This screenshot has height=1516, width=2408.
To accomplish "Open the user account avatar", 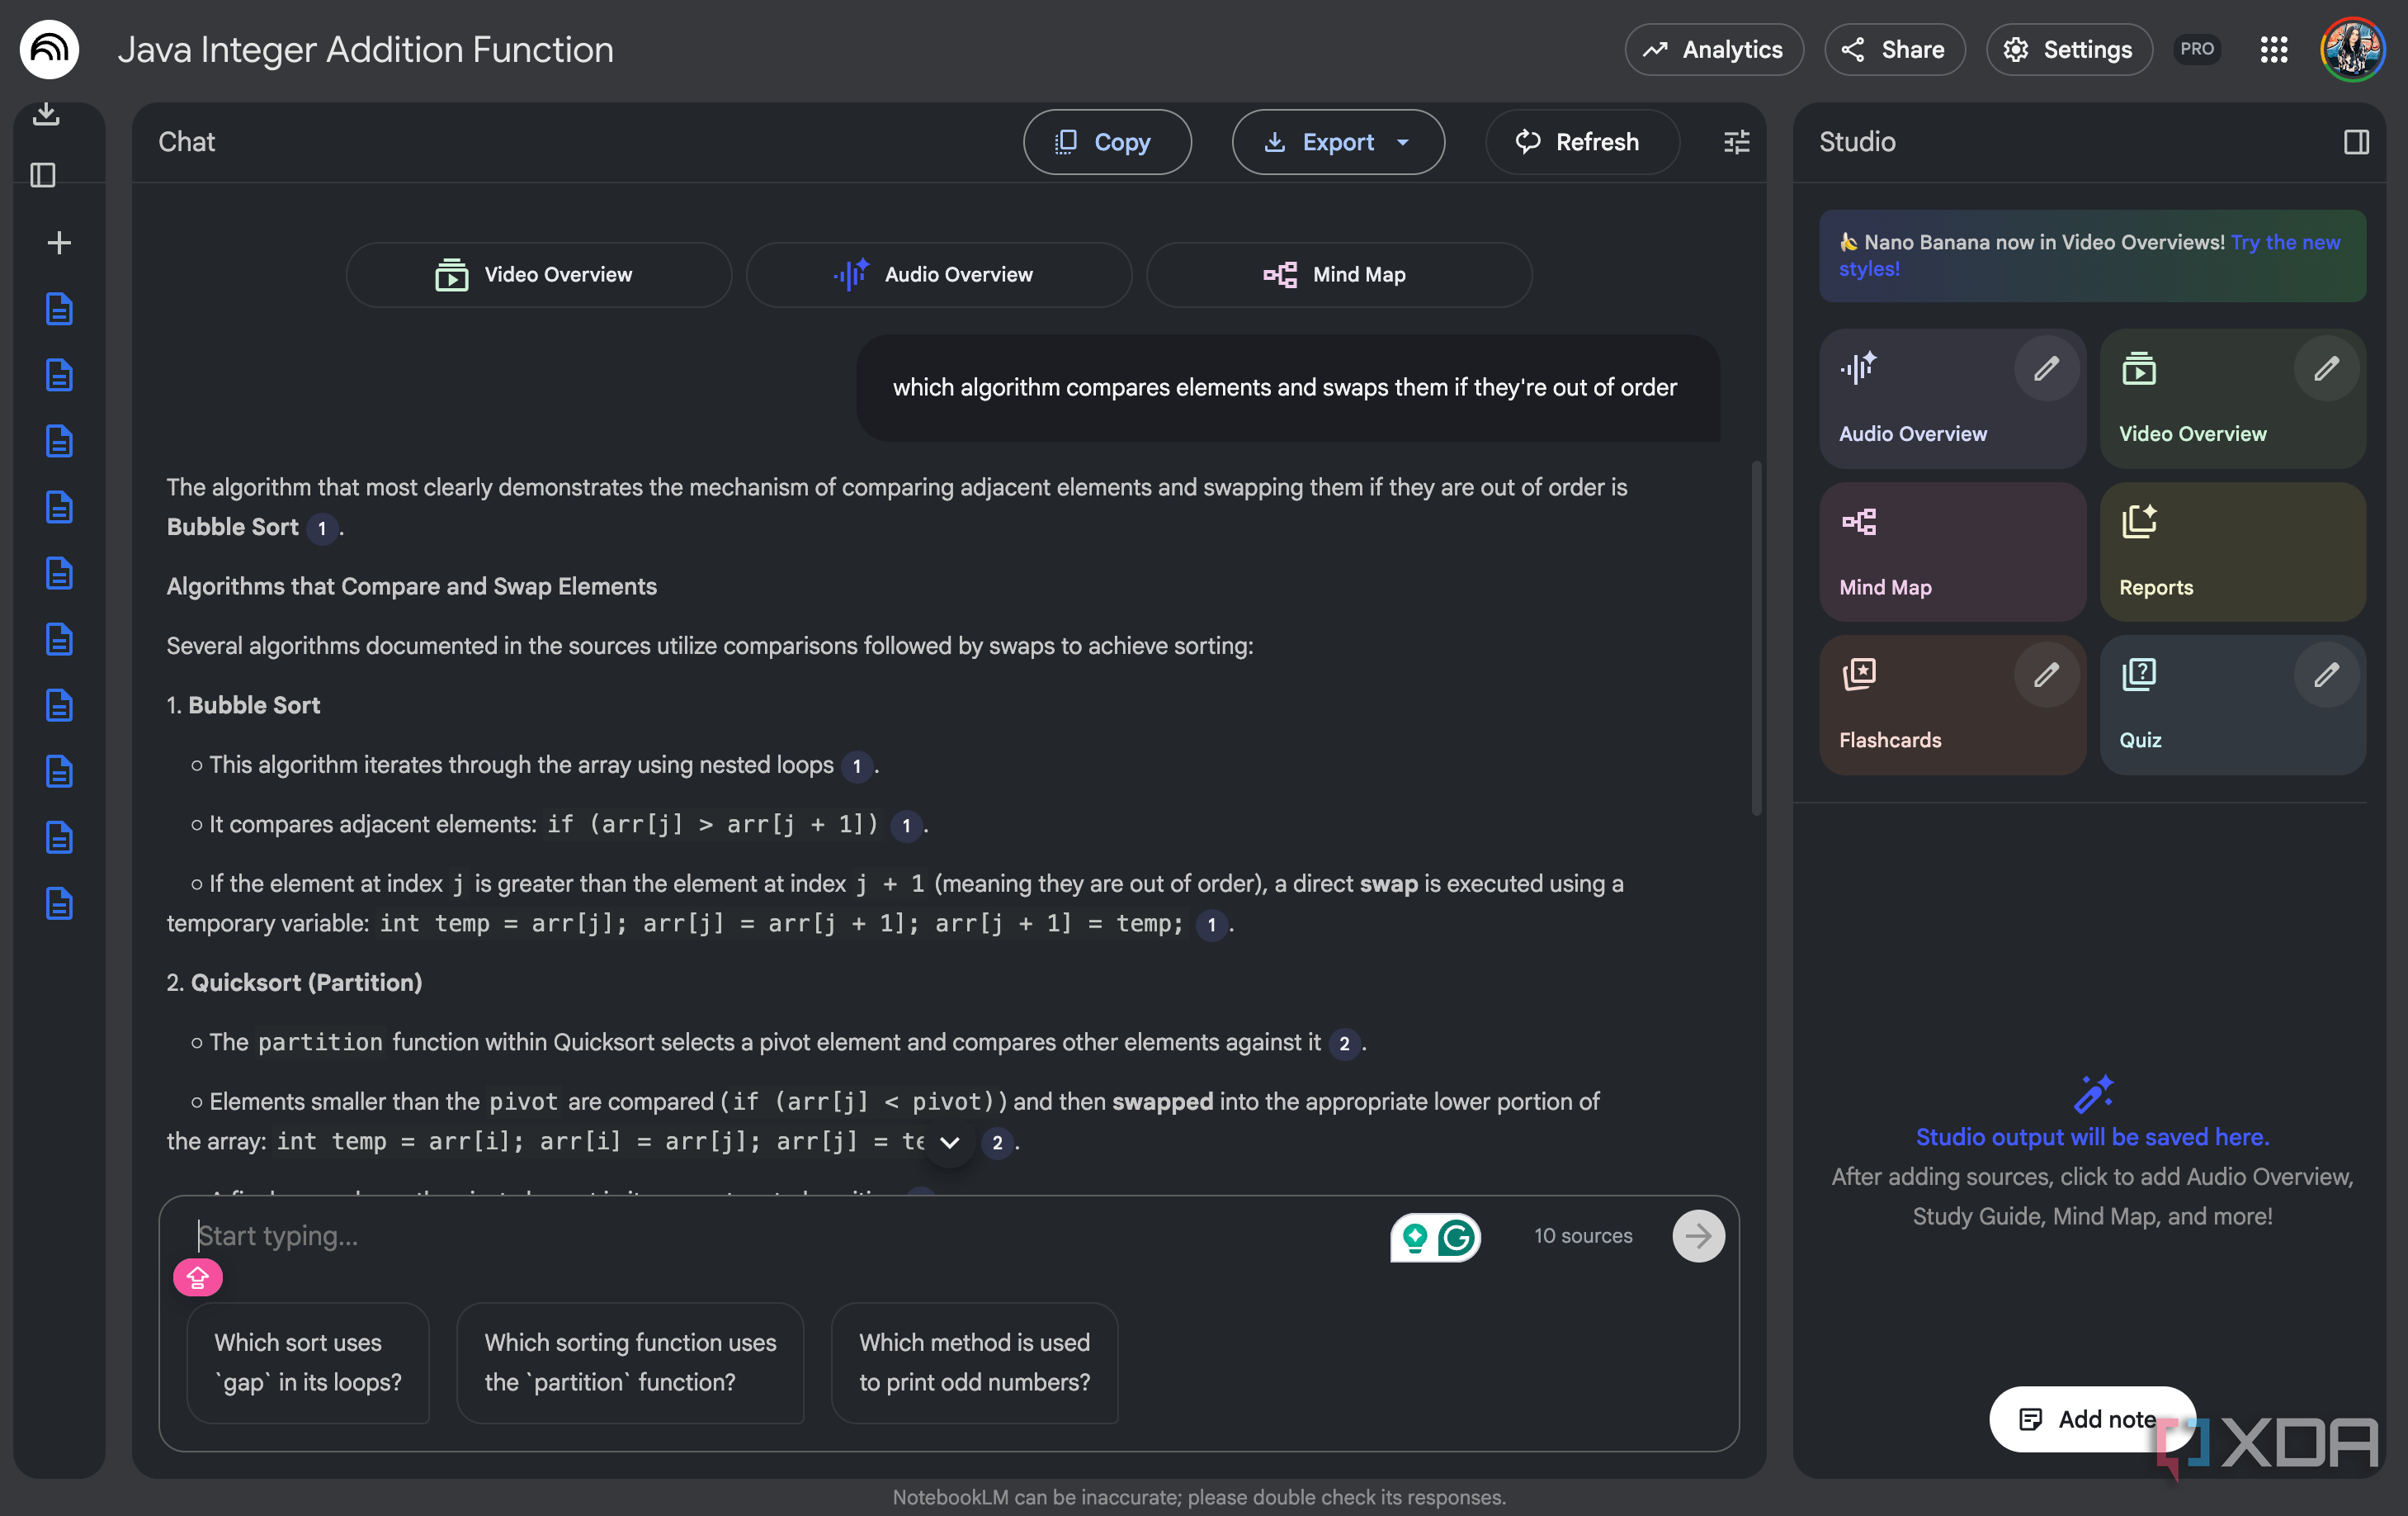I will [2352, 49].
